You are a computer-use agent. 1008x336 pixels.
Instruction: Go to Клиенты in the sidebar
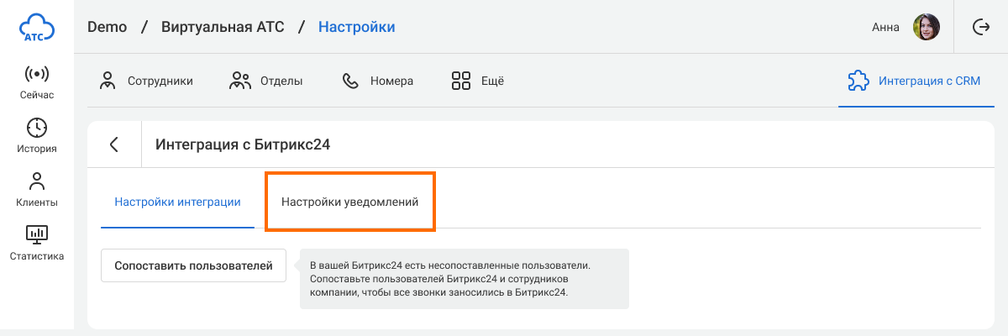pos(36,190)
